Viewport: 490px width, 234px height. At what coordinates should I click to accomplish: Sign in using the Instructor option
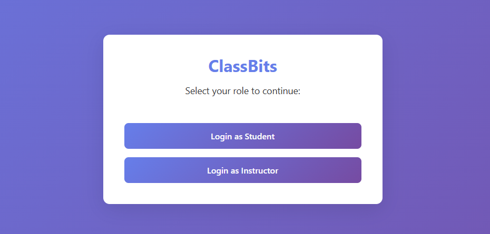[242, 170]
